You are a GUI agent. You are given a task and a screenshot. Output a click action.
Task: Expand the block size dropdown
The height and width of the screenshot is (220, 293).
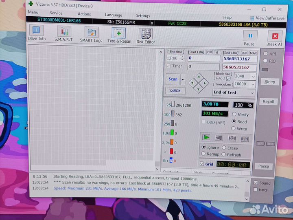click(253, 77)
